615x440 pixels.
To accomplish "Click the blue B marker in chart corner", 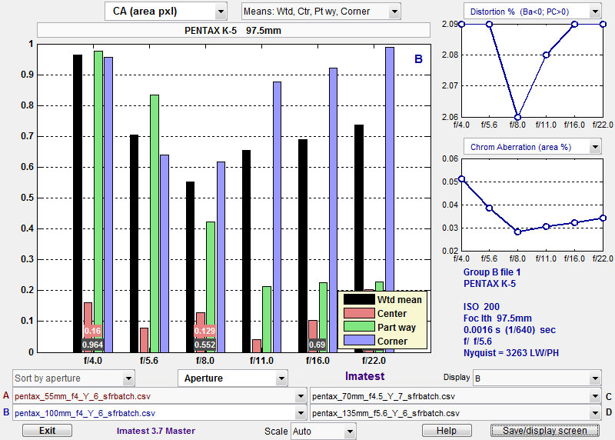I will pyautogui.click(x=418, y=59).
